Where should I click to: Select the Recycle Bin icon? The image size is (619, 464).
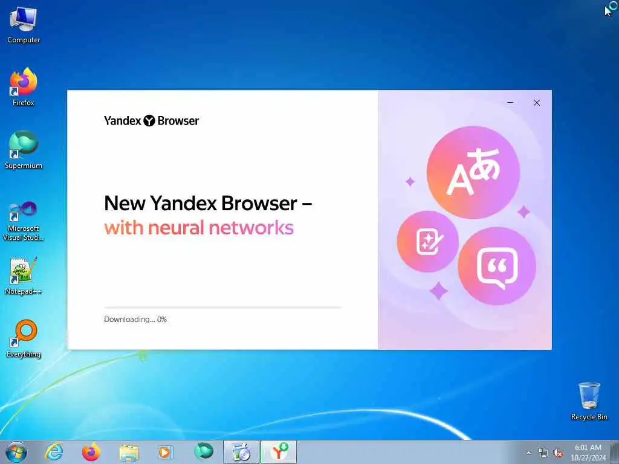589,401
